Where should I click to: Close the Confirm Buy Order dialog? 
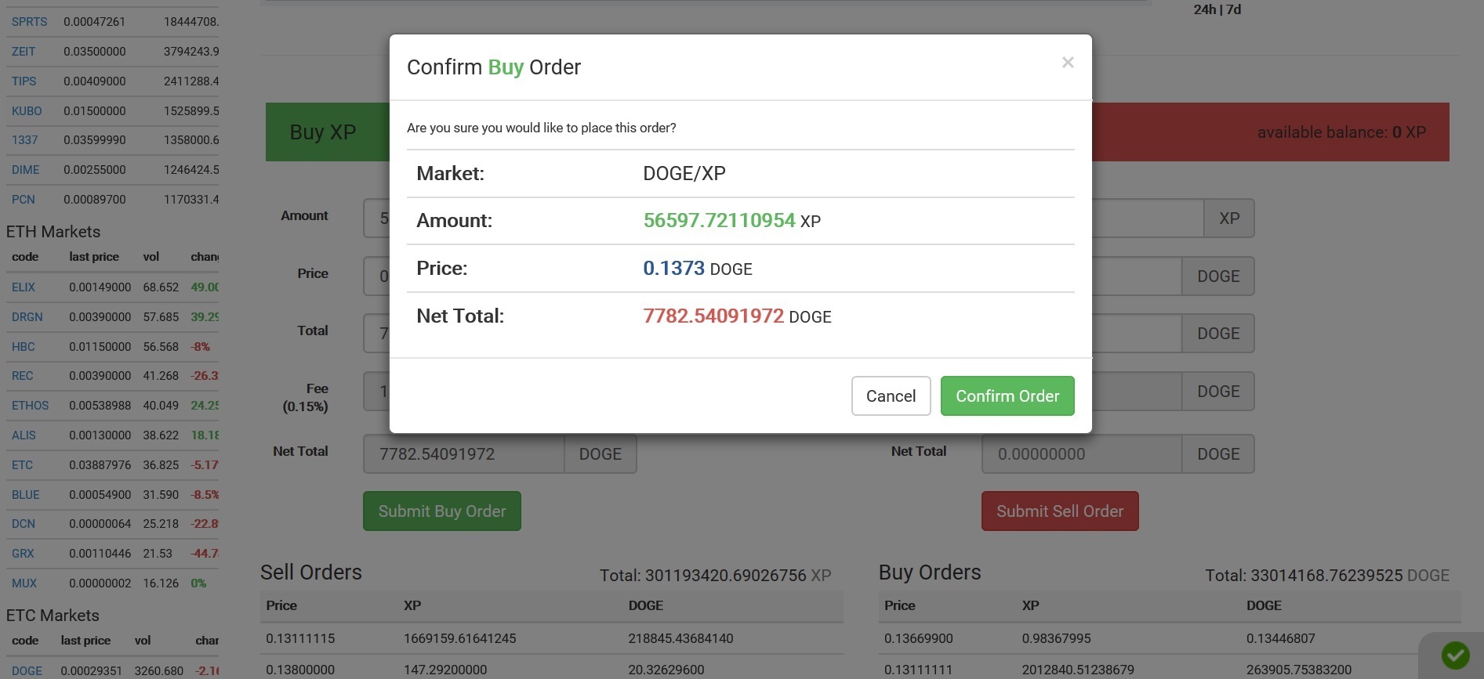click(1067, 63)
